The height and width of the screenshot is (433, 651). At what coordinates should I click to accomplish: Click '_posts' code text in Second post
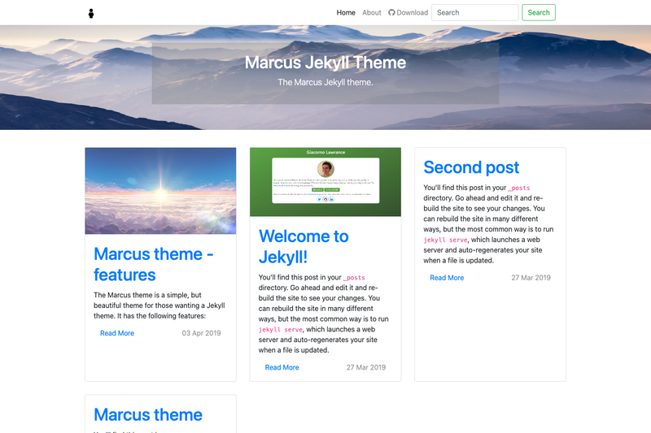click(519, 188)
